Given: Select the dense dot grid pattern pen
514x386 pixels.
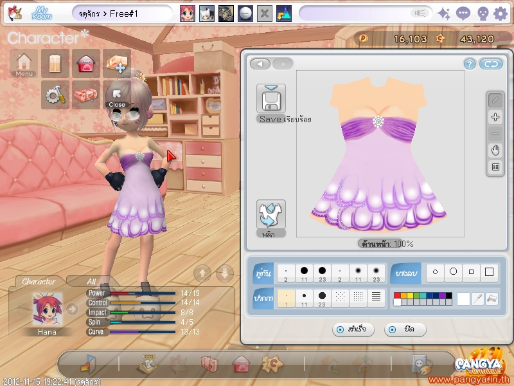Looking at the screenshot, I should point(358,297).
